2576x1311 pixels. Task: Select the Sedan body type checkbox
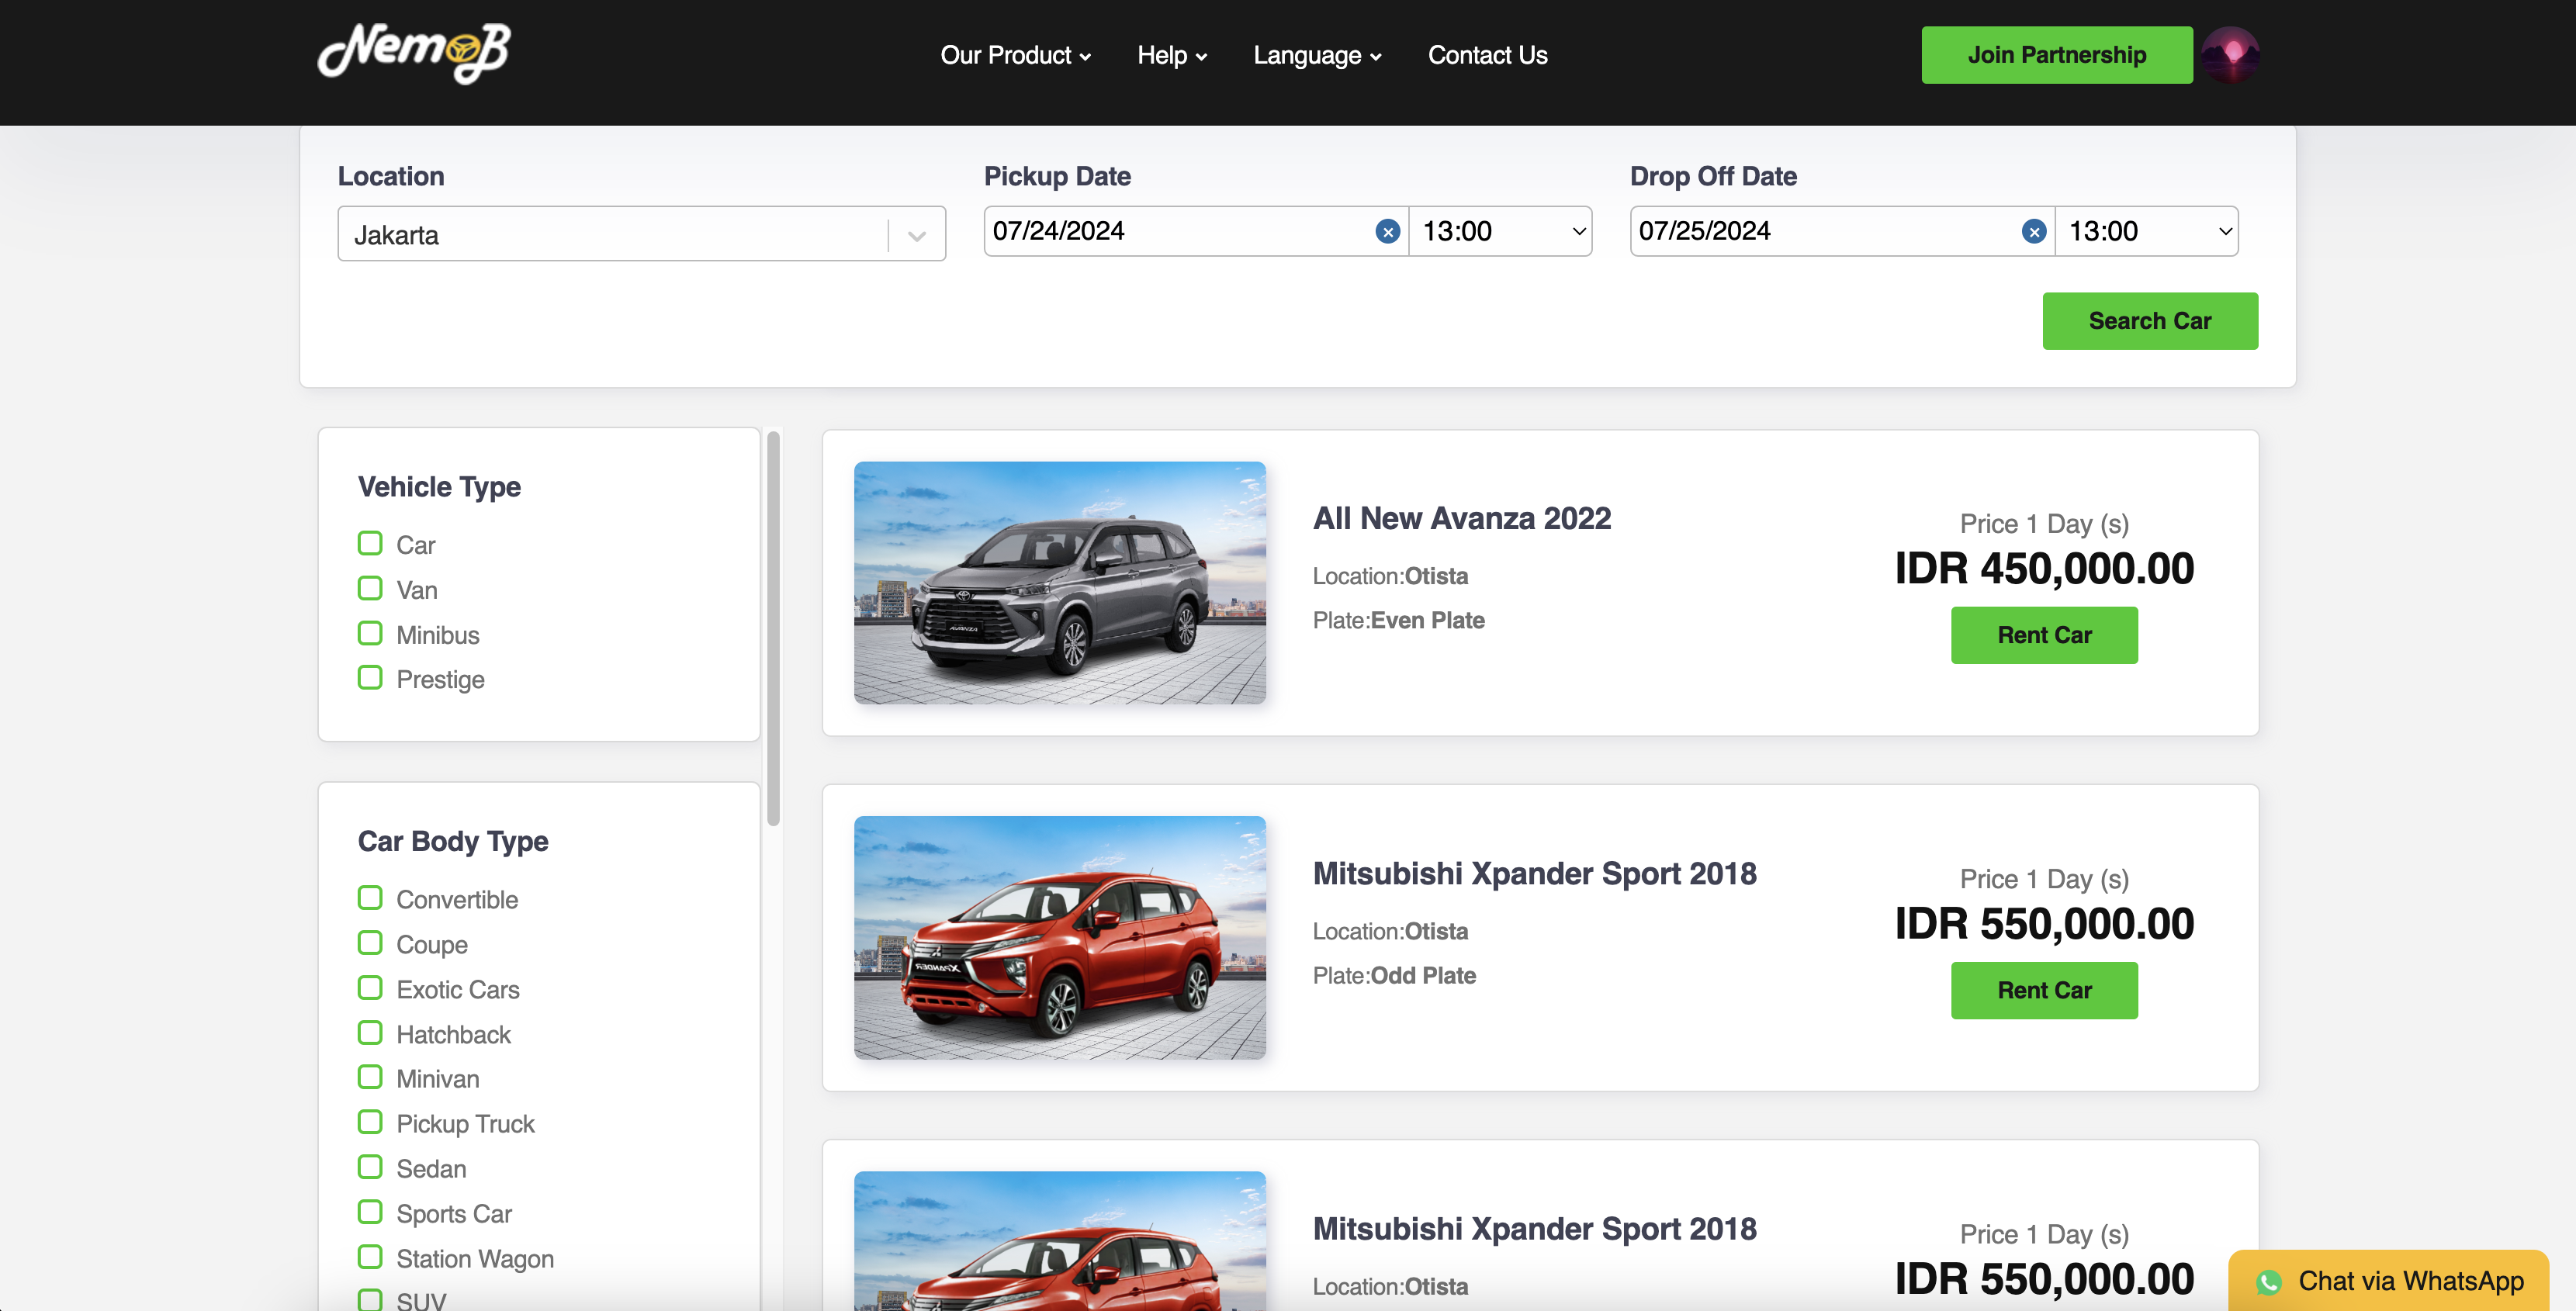coord(370,1167)
